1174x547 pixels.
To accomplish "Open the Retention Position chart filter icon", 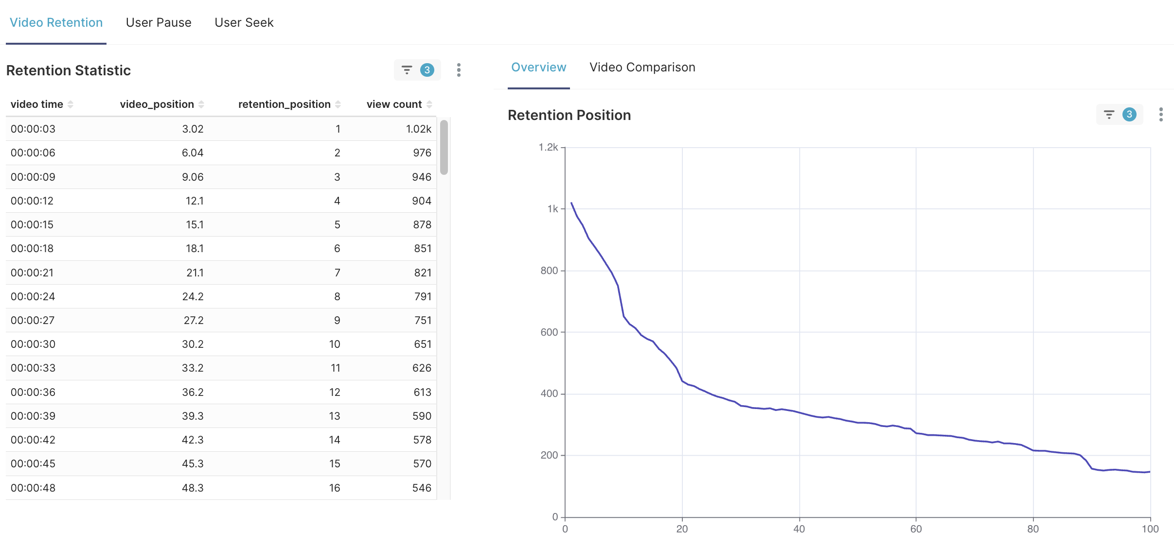I will (1109, 115).
